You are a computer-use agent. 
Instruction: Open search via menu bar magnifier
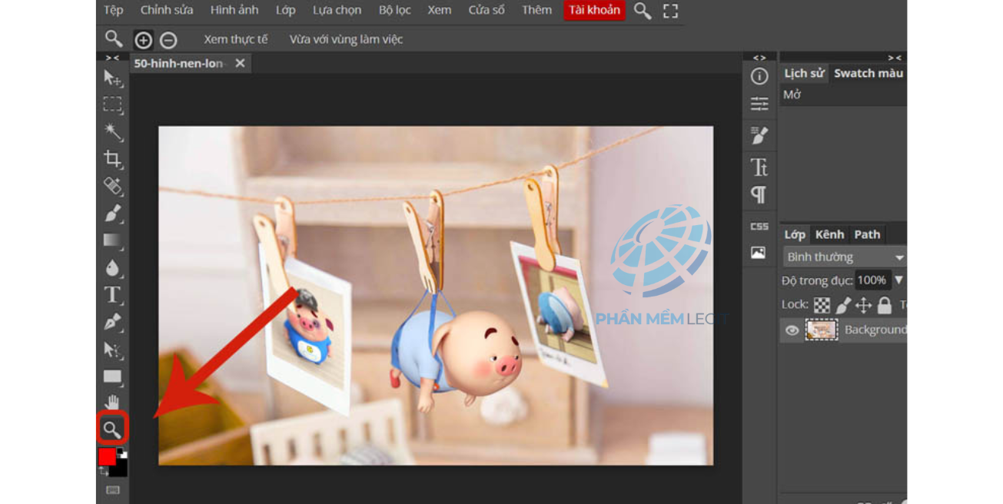pos(643,11)
